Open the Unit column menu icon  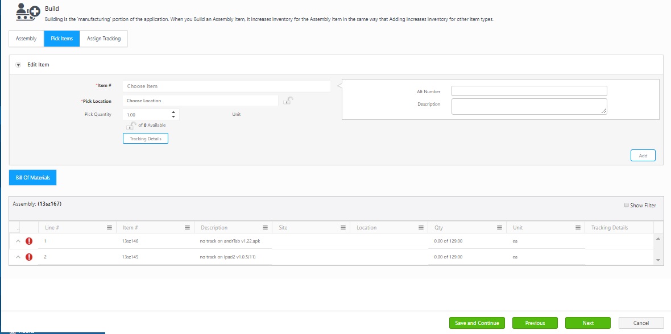(577, 228)
